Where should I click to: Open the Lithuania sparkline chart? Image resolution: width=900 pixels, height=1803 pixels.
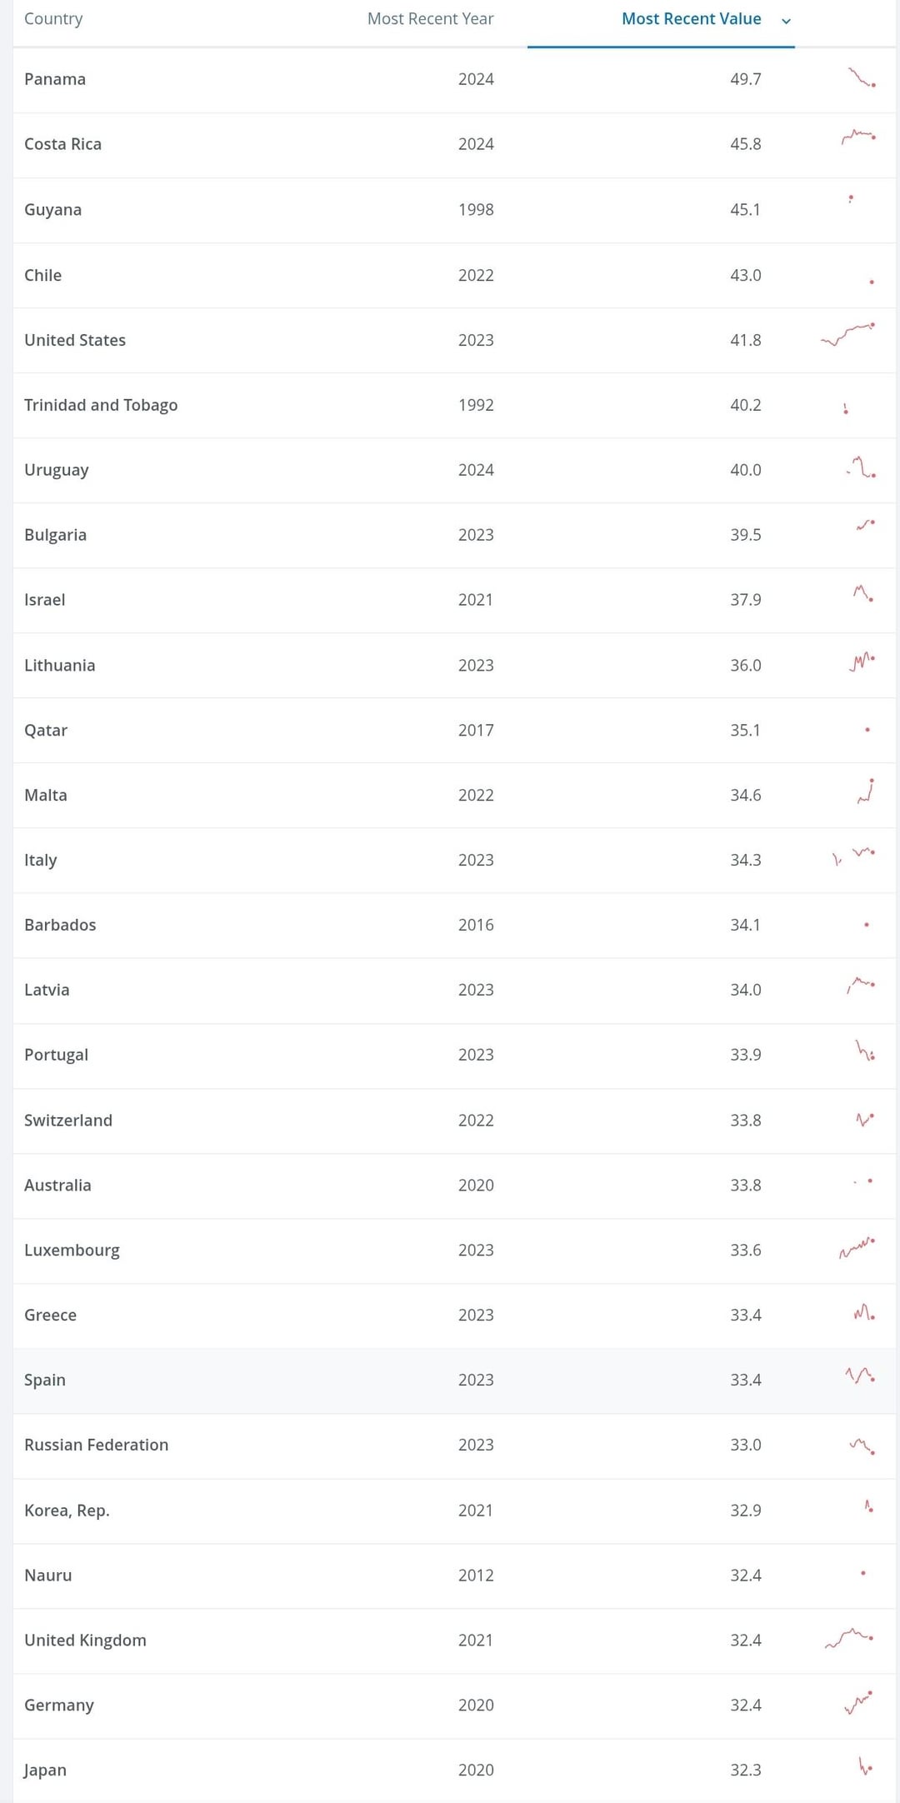click(862, 662)
